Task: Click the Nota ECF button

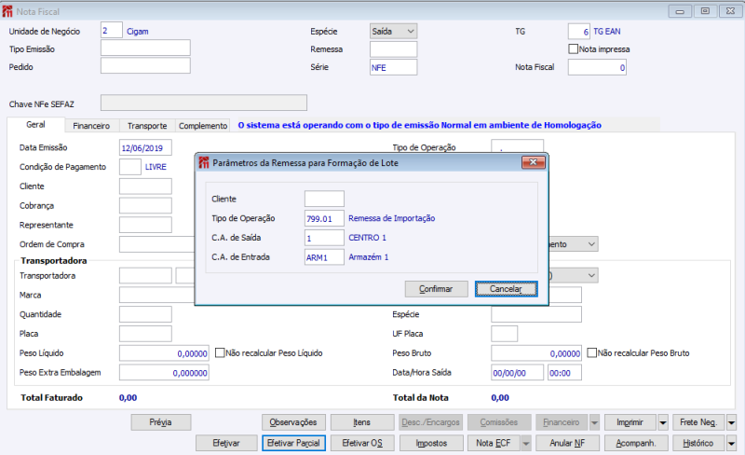Action: (494, 443)
